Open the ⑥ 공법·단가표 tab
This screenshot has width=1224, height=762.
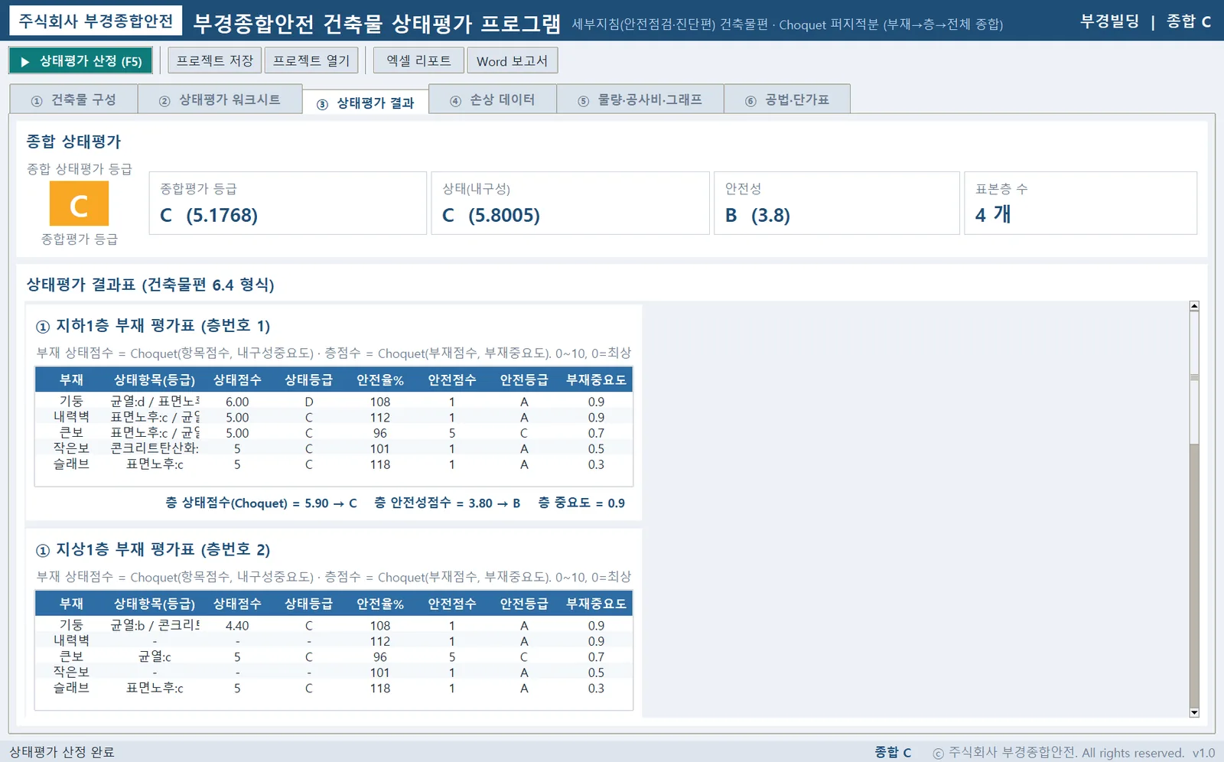[x=787, y=99]
